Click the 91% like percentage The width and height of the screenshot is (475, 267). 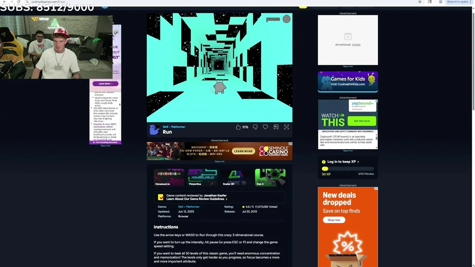click(x=245, y=127)
